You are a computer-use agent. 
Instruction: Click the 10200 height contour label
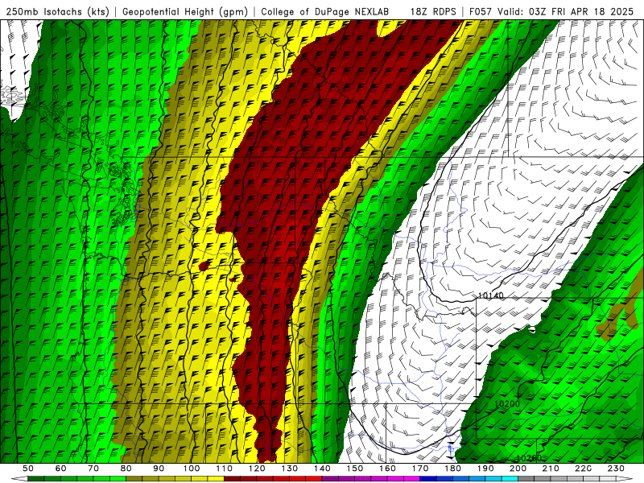[x=507, y=404]
